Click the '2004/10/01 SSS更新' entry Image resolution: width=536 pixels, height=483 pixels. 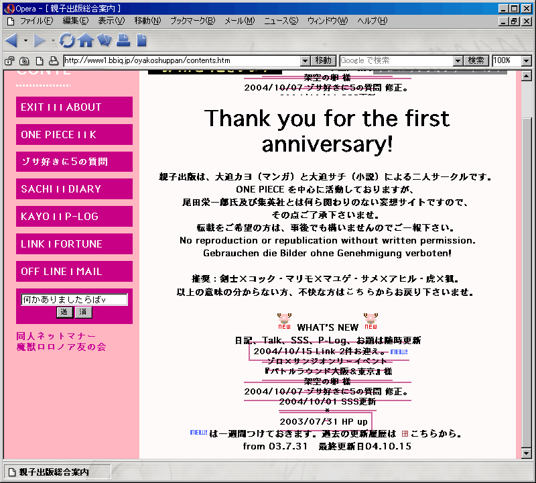pos(328,402)
